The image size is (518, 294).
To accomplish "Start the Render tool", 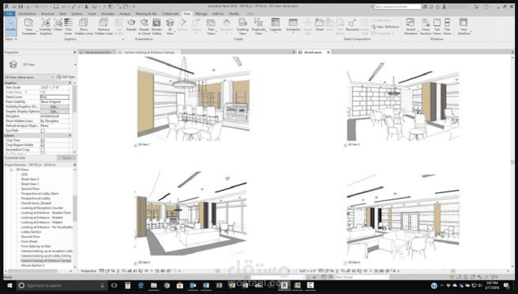I will (132, 25).
